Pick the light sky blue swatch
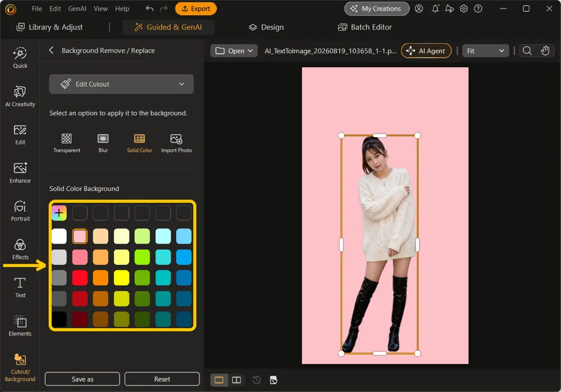561x392 pixels. pyautogui.click(x=183, y=236)
